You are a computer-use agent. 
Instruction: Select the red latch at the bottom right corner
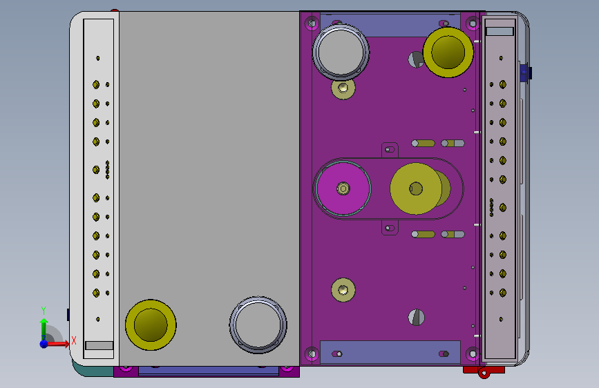484,371
